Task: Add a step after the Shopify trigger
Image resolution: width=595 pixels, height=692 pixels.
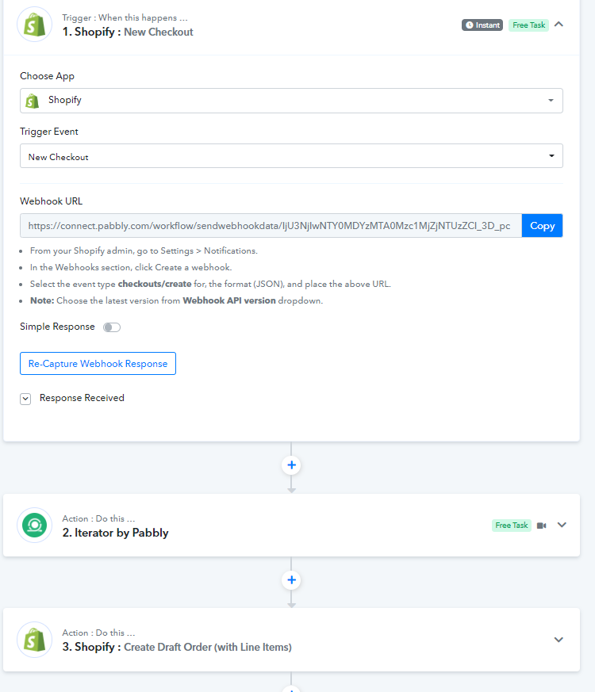Action: click(291, 465)
